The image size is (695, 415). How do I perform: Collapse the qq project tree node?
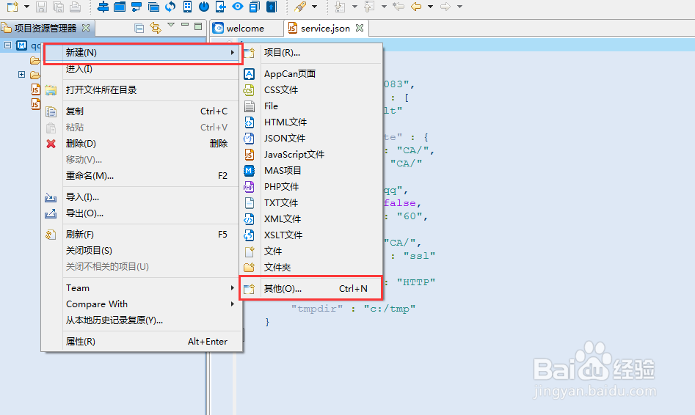click(7, 45)
